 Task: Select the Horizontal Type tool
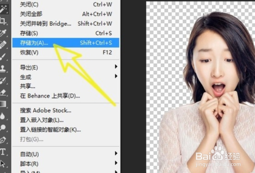pos(3,152)
